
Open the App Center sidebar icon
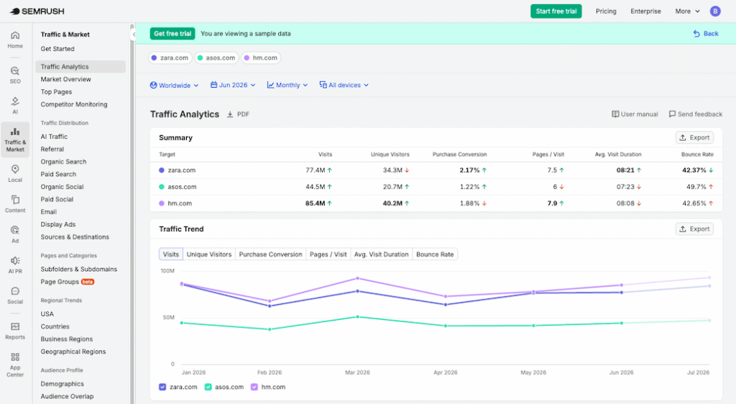pos(15,365)
